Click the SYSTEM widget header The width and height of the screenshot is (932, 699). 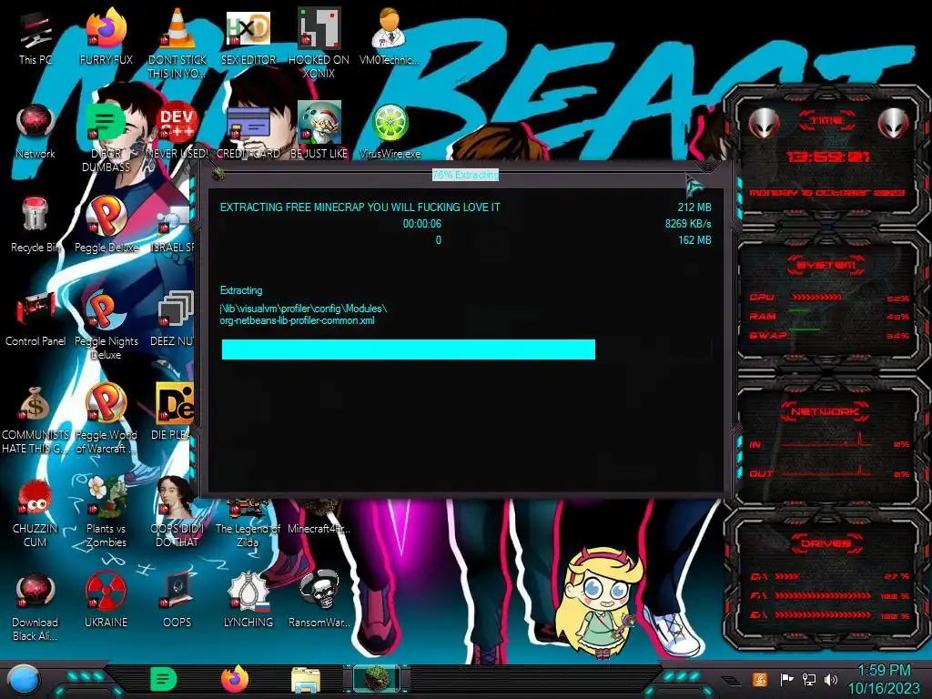(x=826, y=265)
